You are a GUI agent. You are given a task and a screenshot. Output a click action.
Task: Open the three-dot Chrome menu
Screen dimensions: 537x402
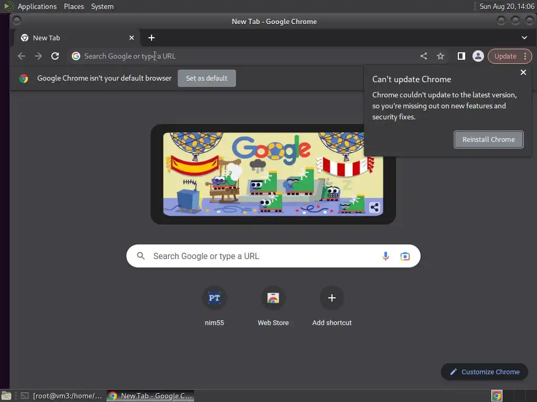pos(525,56)
